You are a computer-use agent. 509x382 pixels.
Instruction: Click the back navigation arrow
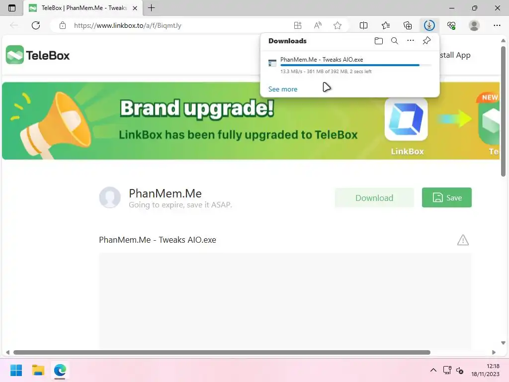tap(13, 25)
